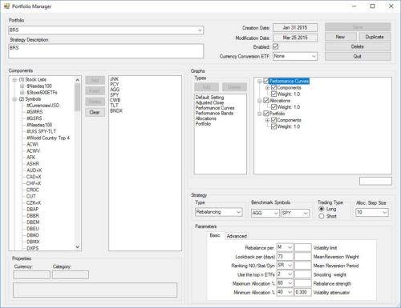
Task: Click the Creation Date field
Action: 295,28
